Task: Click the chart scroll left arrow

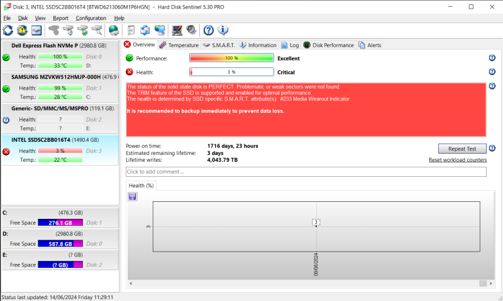Action: (x=131, y=283)
